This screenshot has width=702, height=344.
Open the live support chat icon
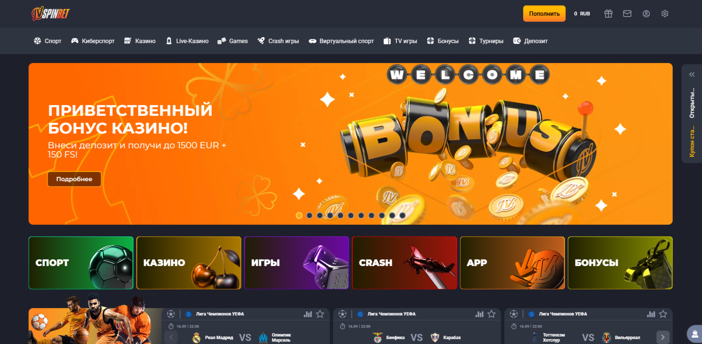(x=694, y=334)
